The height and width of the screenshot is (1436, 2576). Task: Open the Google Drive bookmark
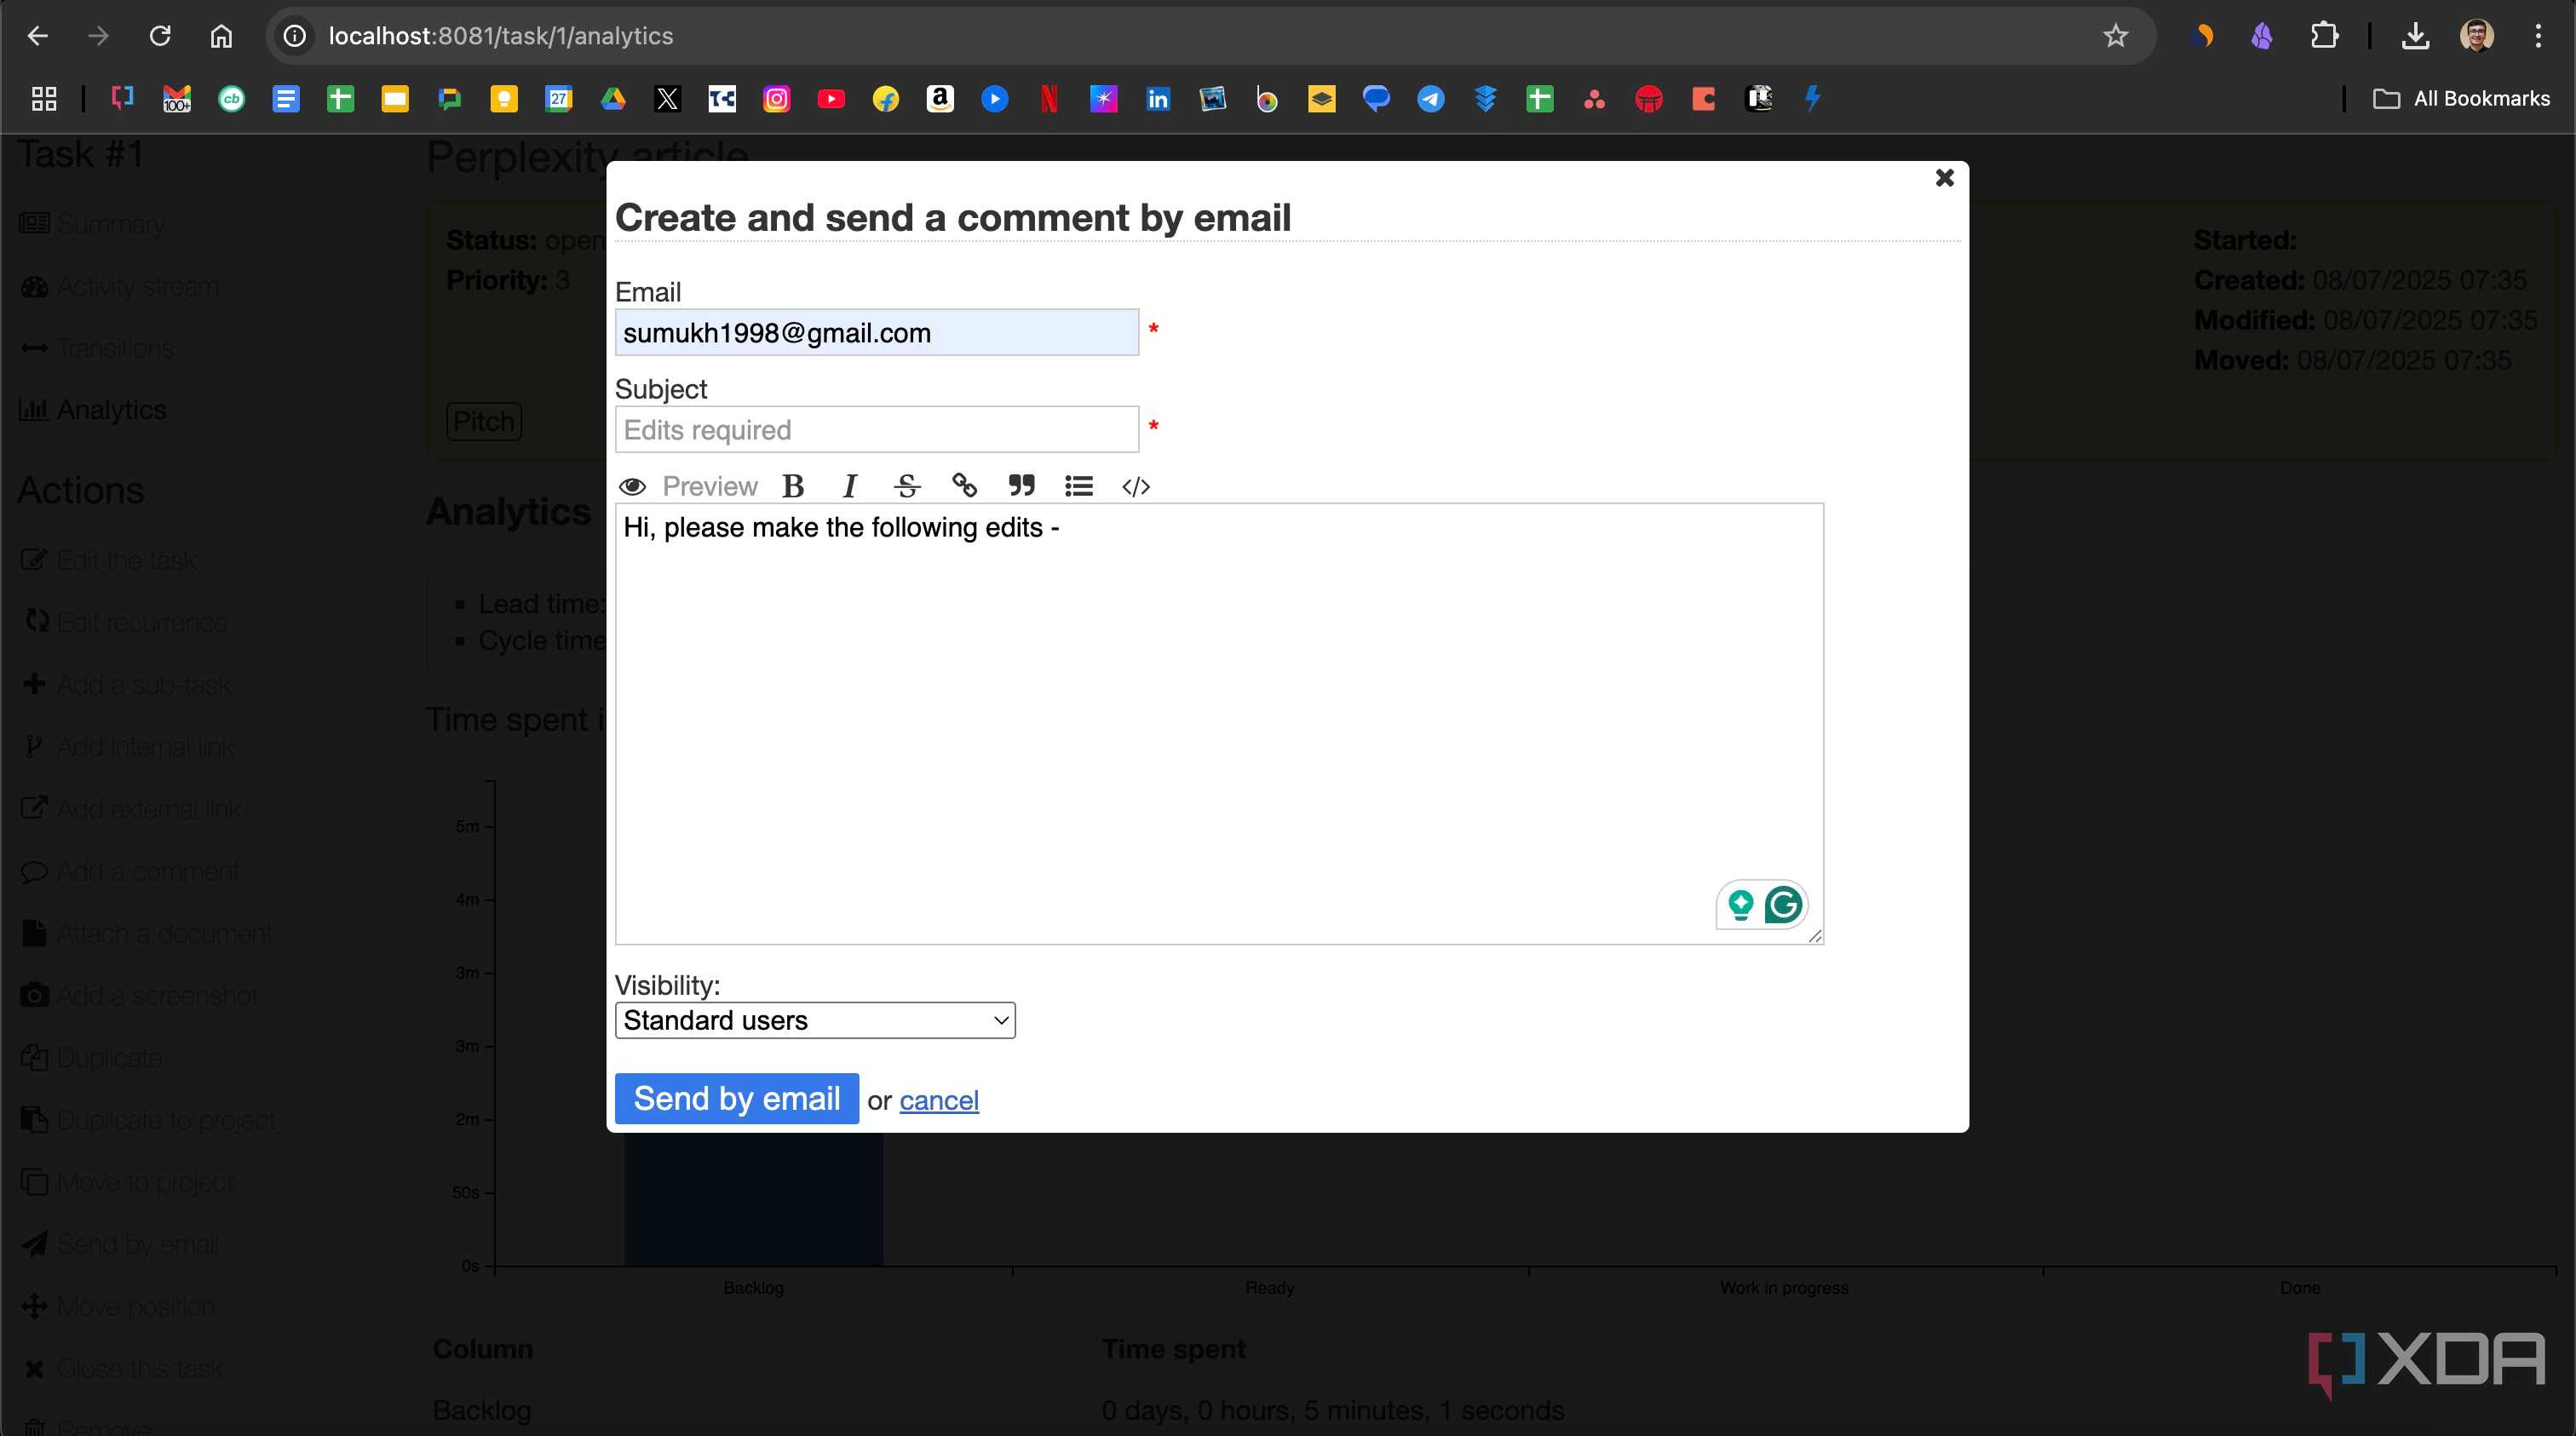pos(613,98)
